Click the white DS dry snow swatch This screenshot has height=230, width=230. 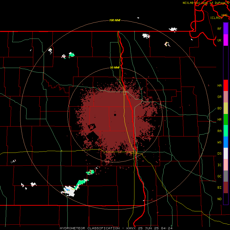(226, 153)
